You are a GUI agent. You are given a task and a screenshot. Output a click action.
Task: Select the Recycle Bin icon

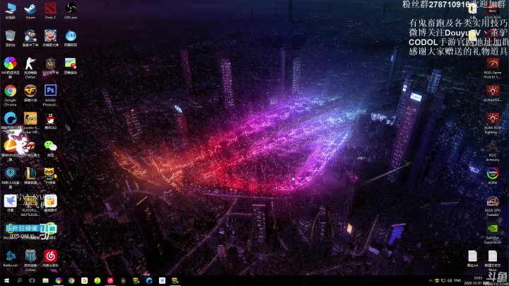tap(10, 38)
